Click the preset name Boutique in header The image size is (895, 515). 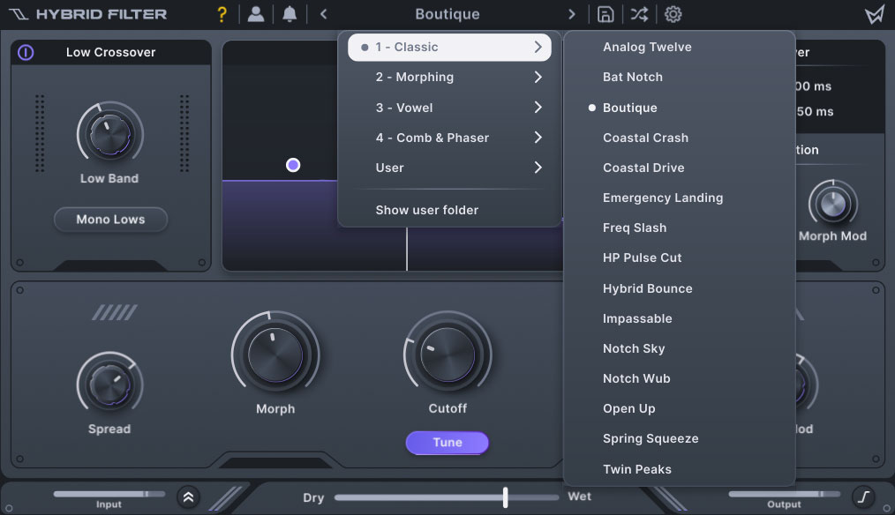tap(447, 14)
